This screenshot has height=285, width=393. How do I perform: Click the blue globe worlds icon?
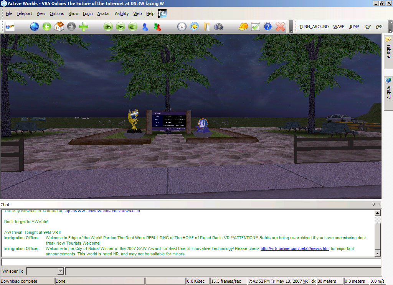click(x=34, y=27)
